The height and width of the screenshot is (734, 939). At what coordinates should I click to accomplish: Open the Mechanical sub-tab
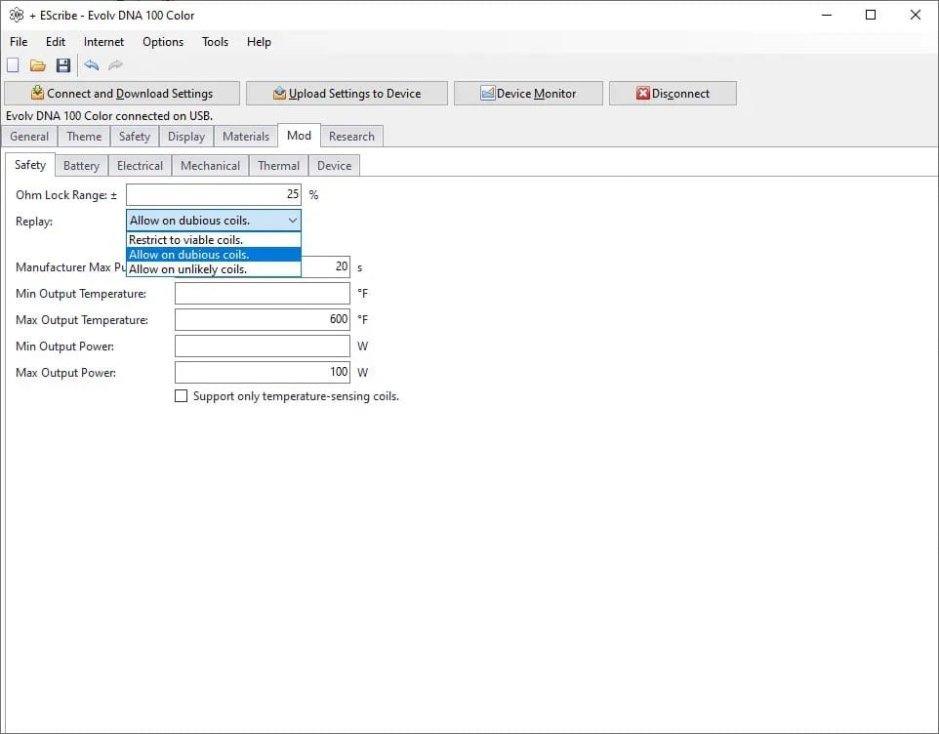[x=210, y=166]
